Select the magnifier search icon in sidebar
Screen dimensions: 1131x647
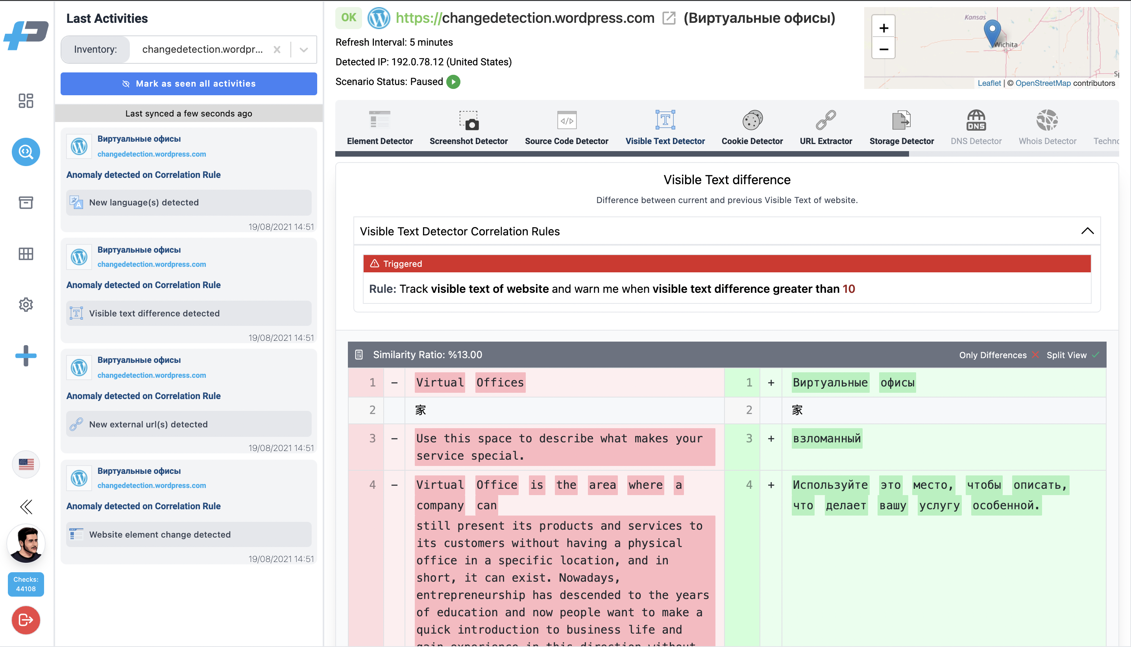click(x=26, y=152)
